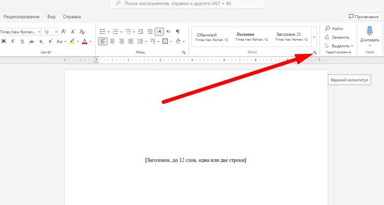Expand the styles gallery
The height and width of the screenshot is (205, 384).
pos(314,37)
